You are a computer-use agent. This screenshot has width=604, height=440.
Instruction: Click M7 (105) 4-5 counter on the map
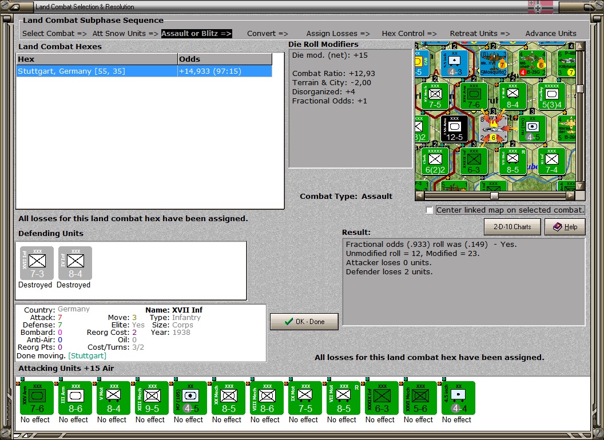(532, 129)
